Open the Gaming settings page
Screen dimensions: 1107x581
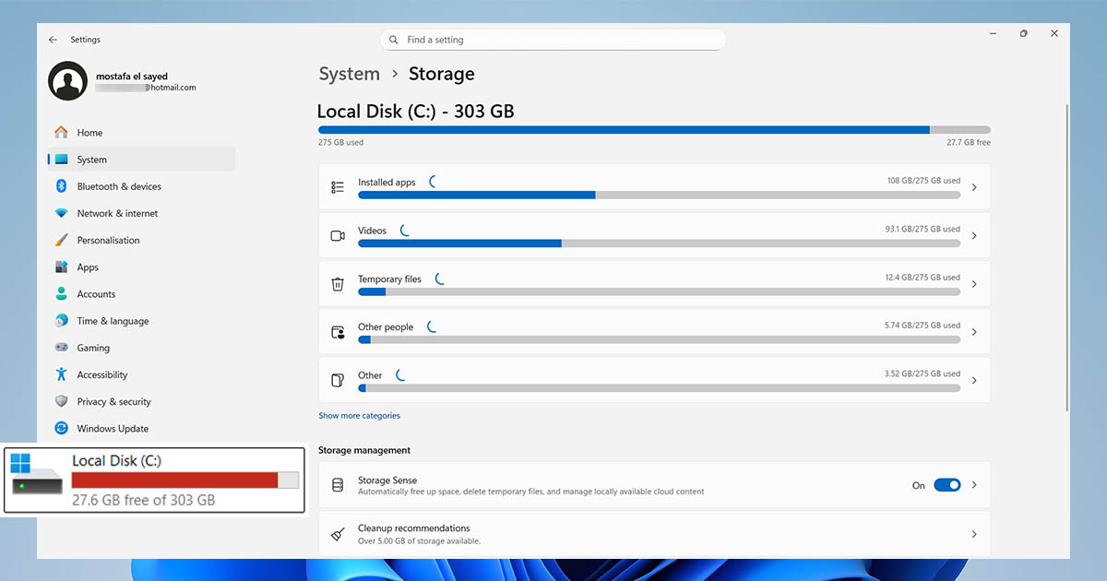click(x=141, y=348)
